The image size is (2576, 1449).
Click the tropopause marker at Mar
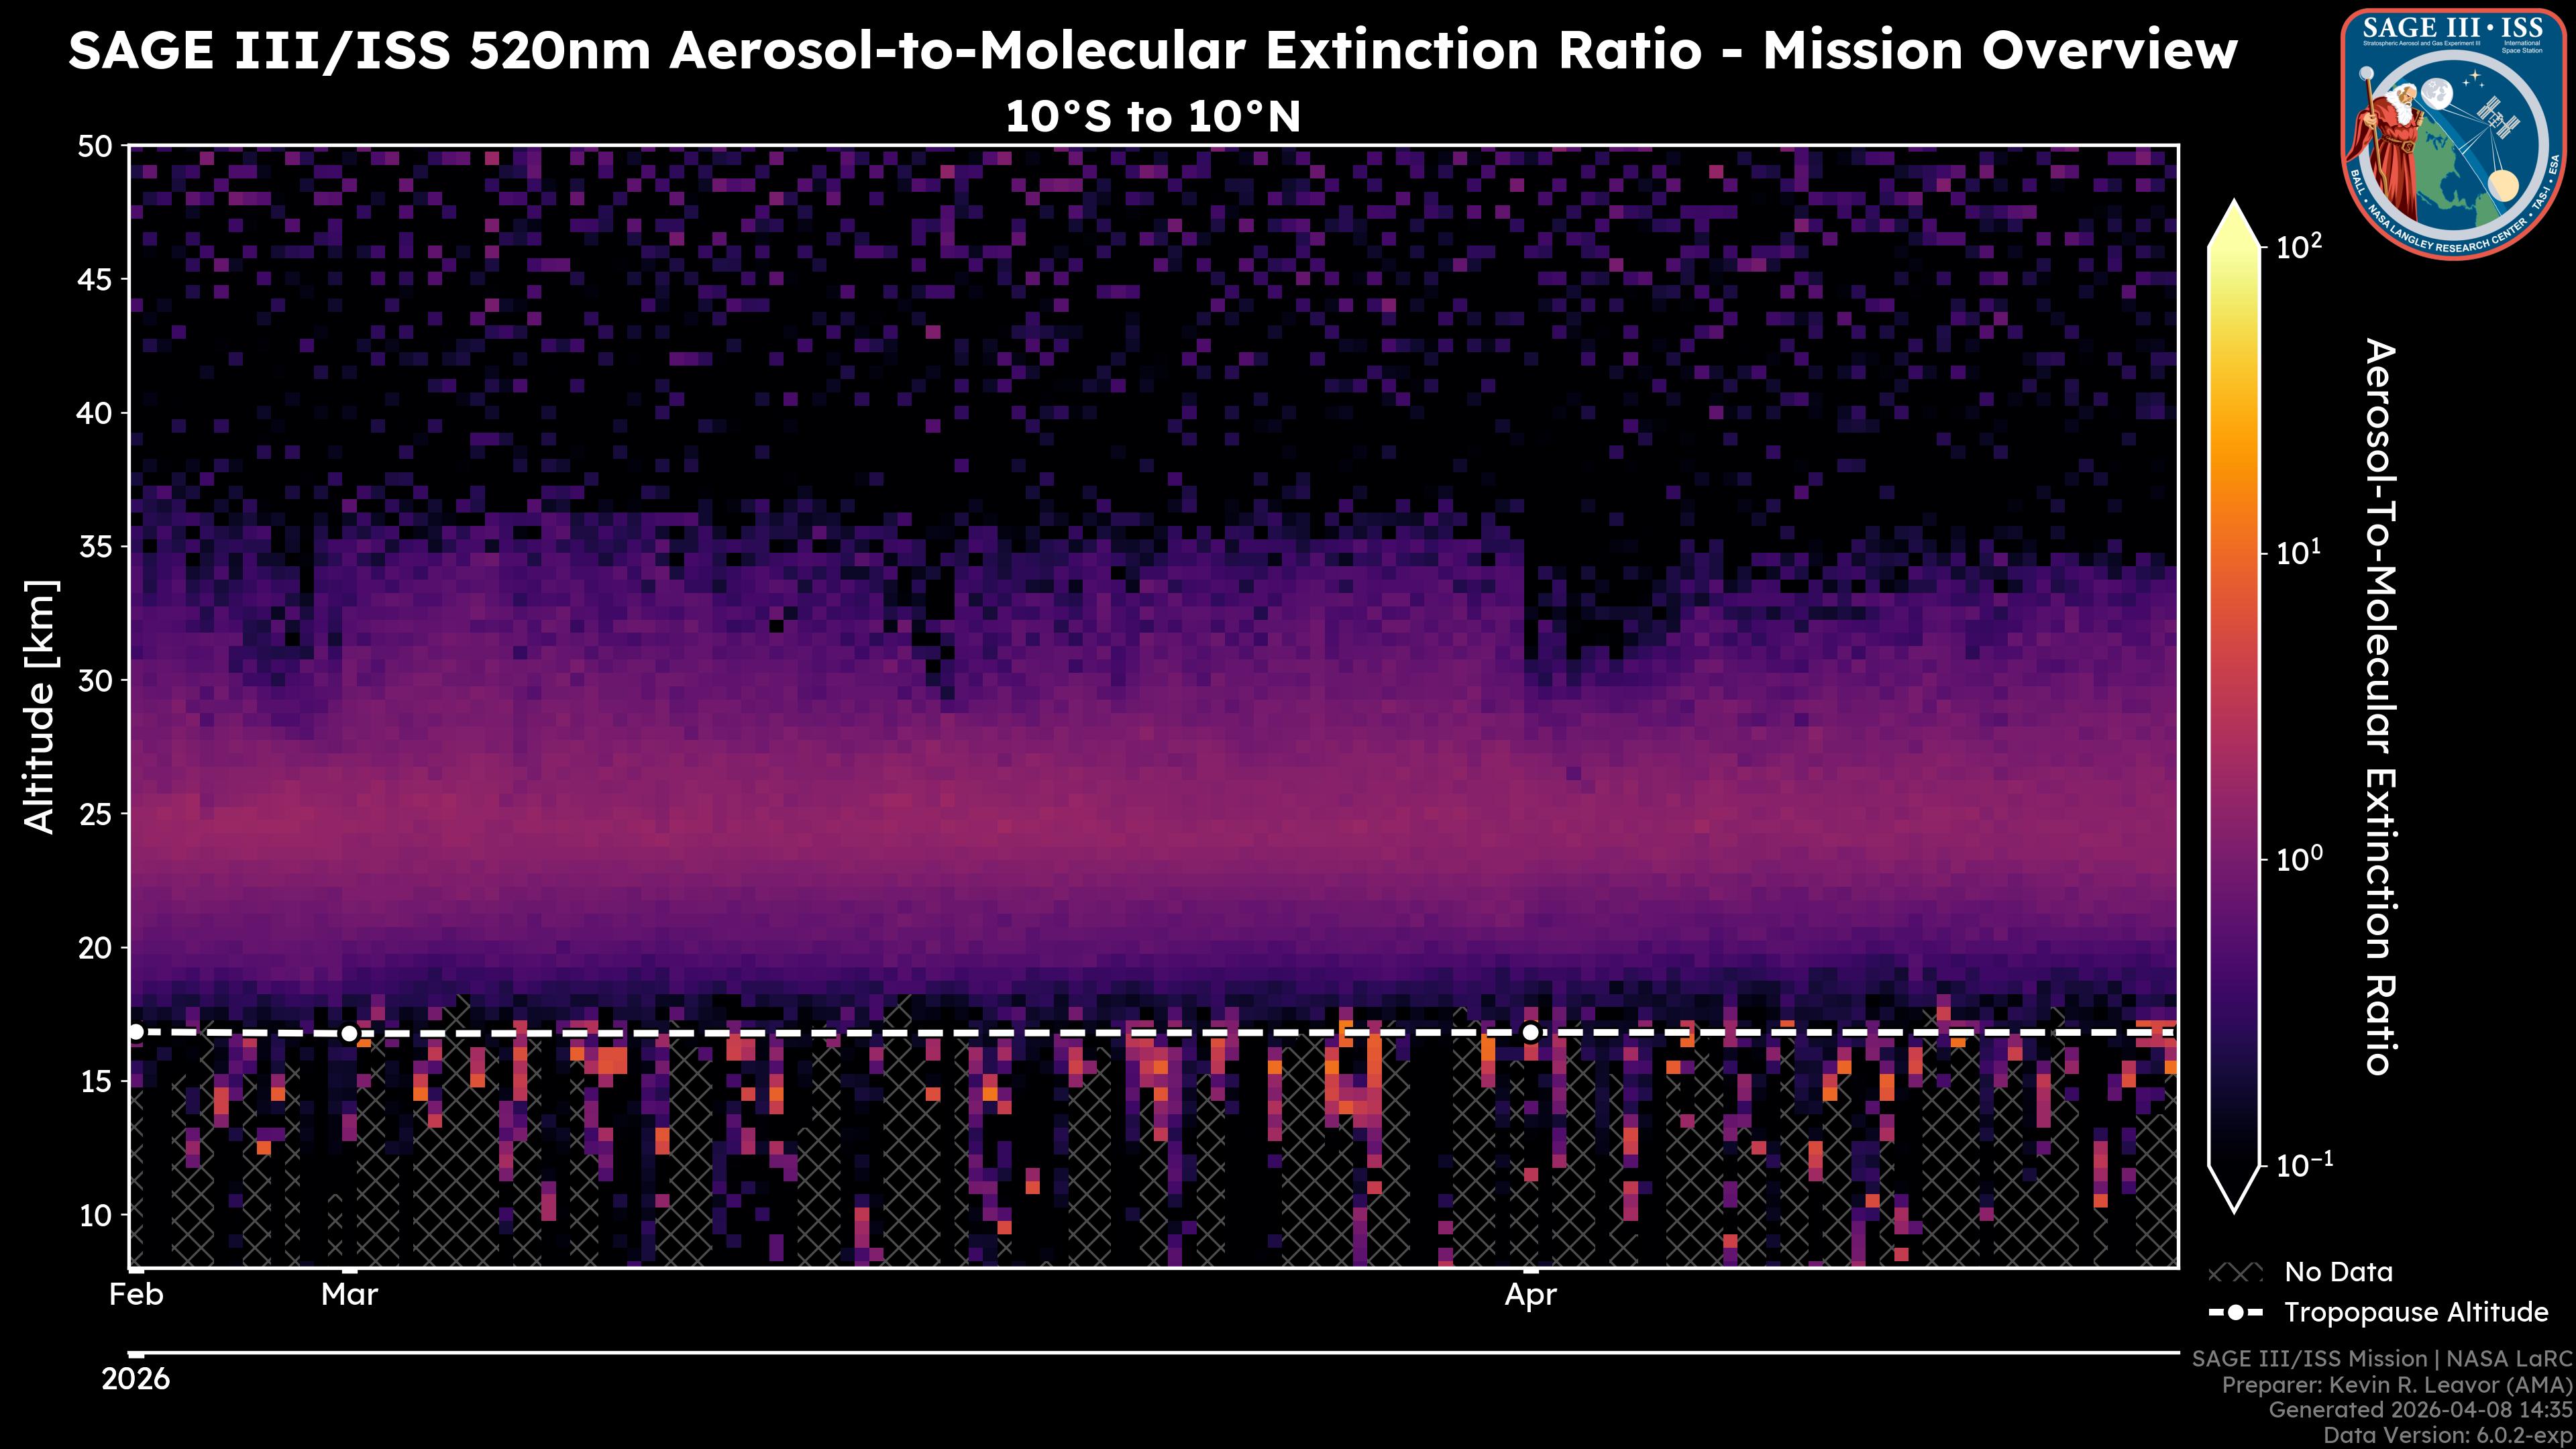pyautogui.click(x=349, y=1033)
